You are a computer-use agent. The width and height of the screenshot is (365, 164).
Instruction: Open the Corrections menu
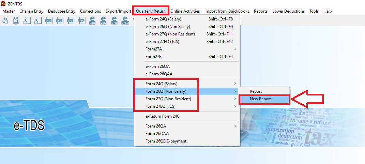pos(91,11)
